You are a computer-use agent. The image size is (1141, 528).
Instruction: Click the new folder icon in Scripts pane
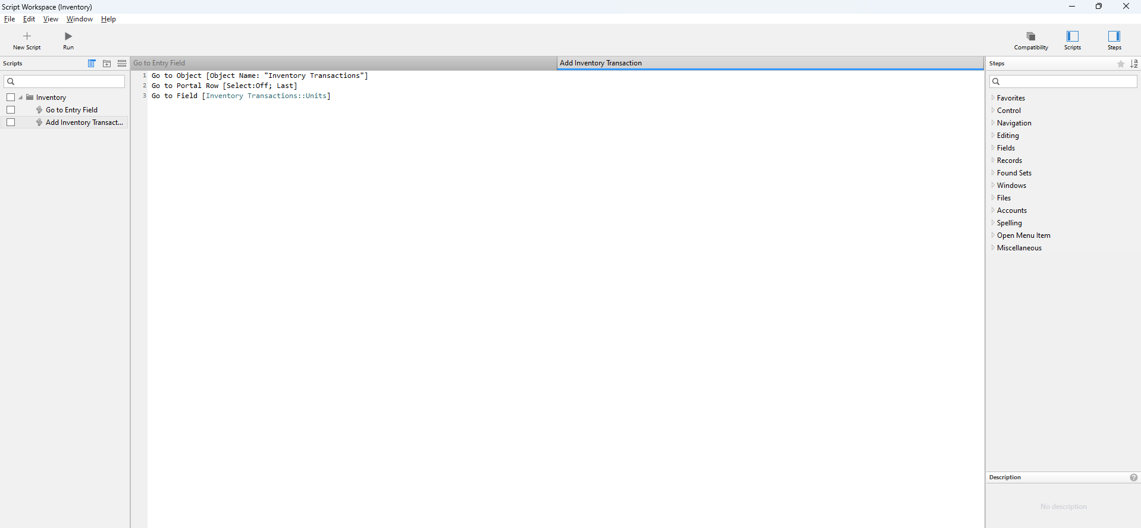[x=107, y=64]
